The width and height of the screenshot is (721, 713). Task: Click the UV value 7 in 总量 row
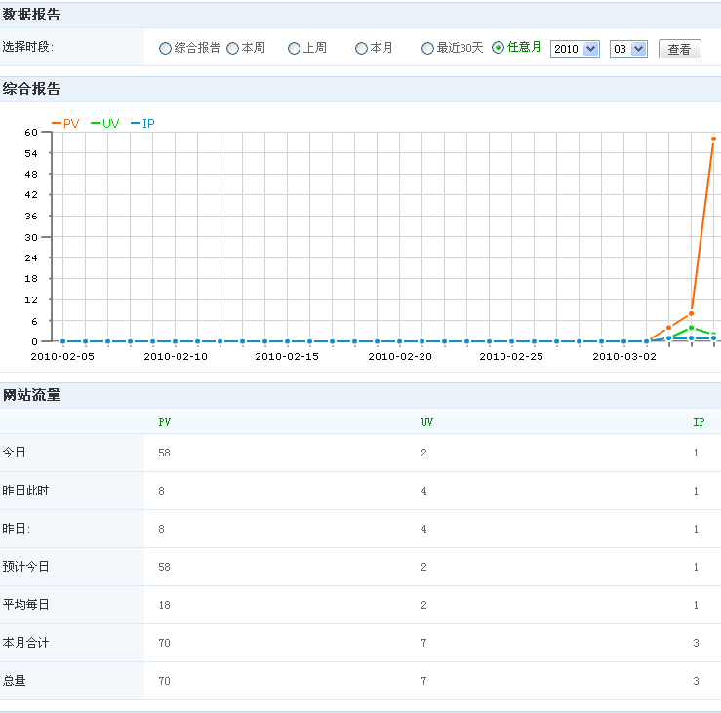(x=423, y=681)
